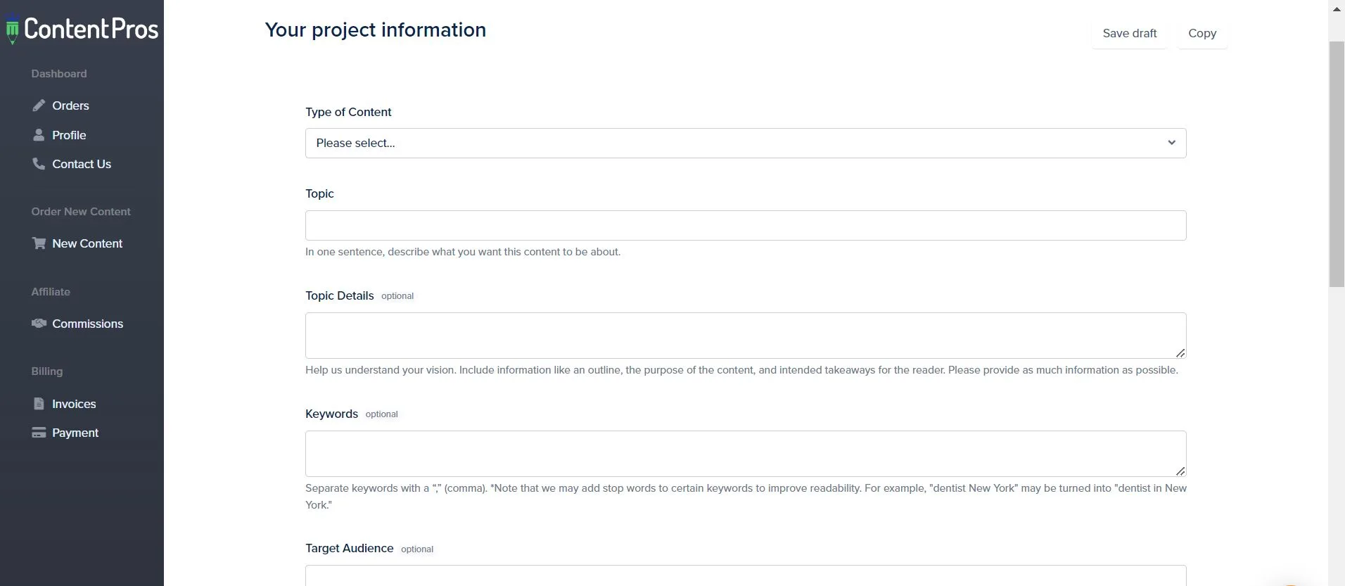This screenshot has height=586, width=1345.
Task: Click the 'In one sentence, describe' helper text
Action: [463, 252]
